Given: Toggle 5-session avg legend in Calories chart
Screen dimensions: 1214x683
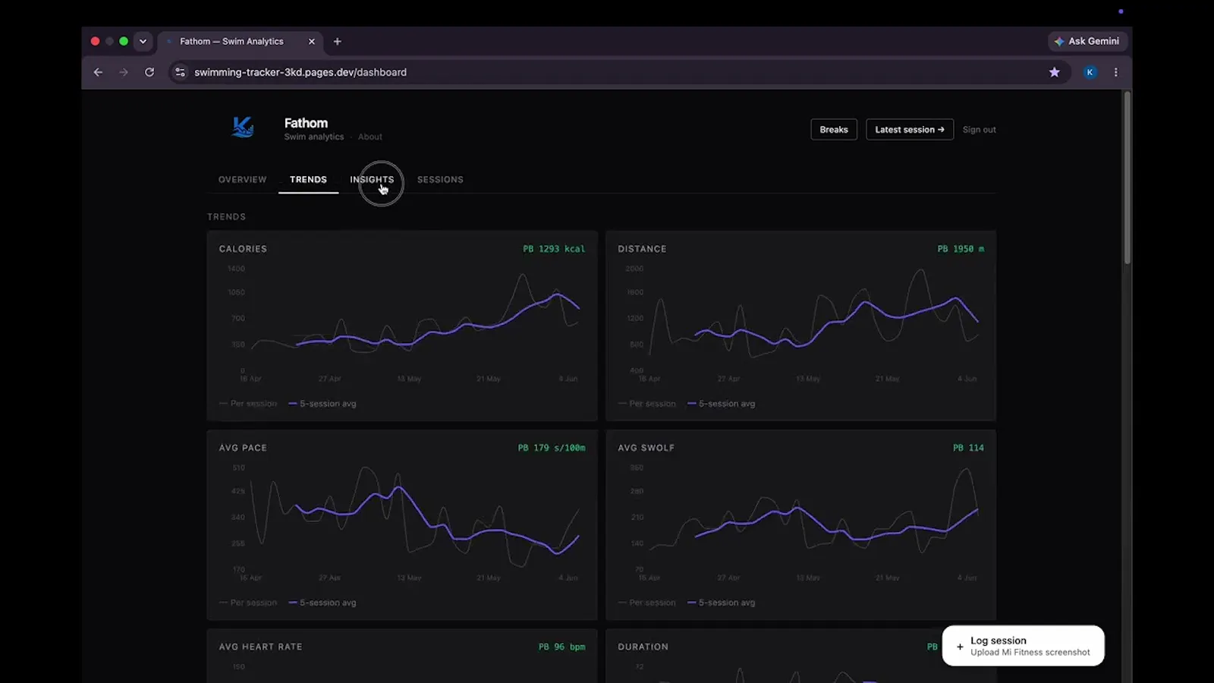Looking at the screenshot, I should click(322, 404).
